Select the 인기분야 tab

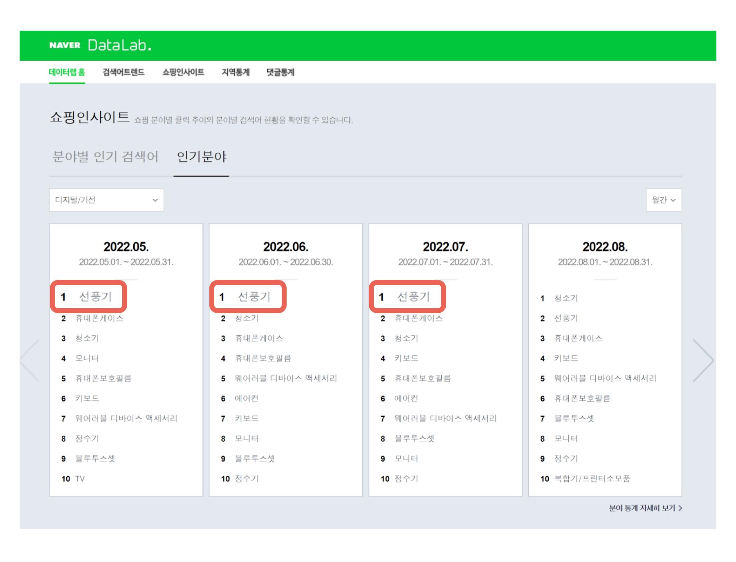201,157
